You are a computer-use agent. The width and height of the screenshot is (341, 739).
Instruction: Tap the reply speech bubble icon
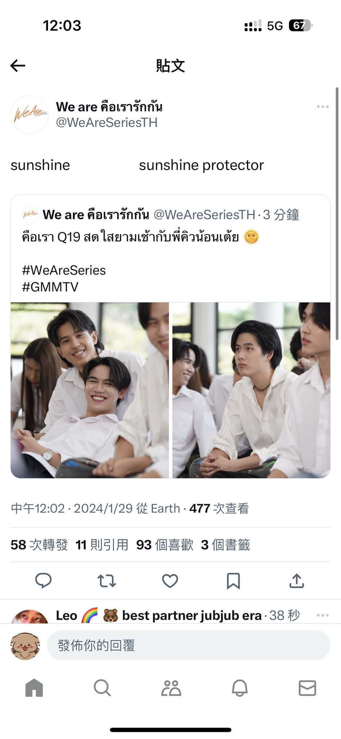pos(43,581)
